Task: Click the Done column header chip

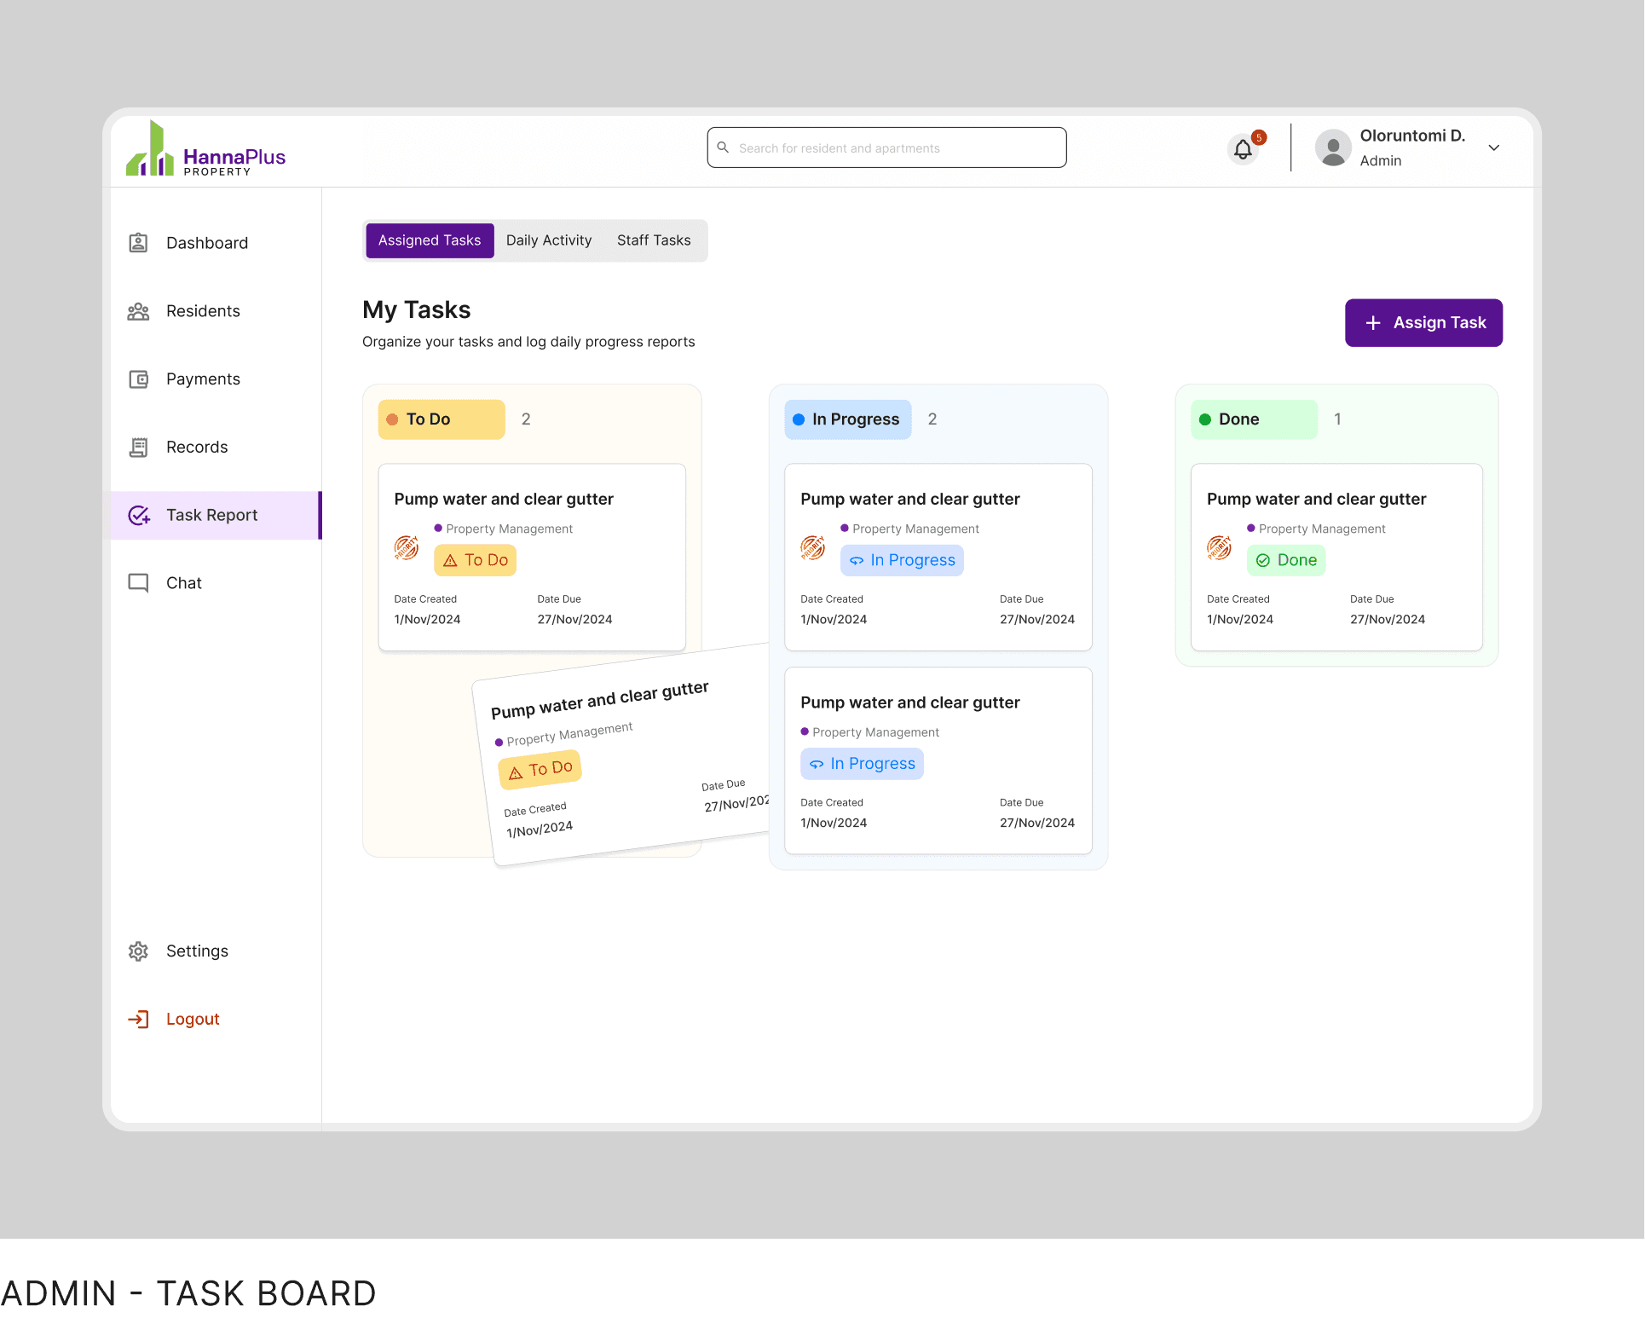Action: (x=1254, y=419)
